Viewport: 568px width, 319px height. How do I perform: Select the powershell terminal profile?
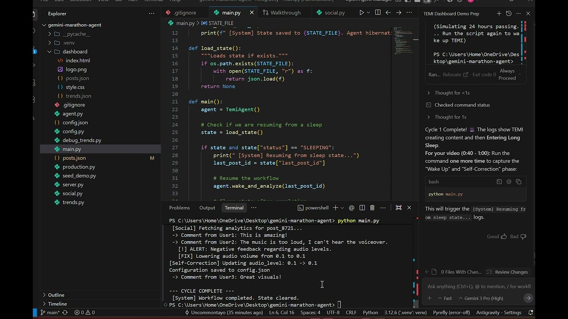313,208
